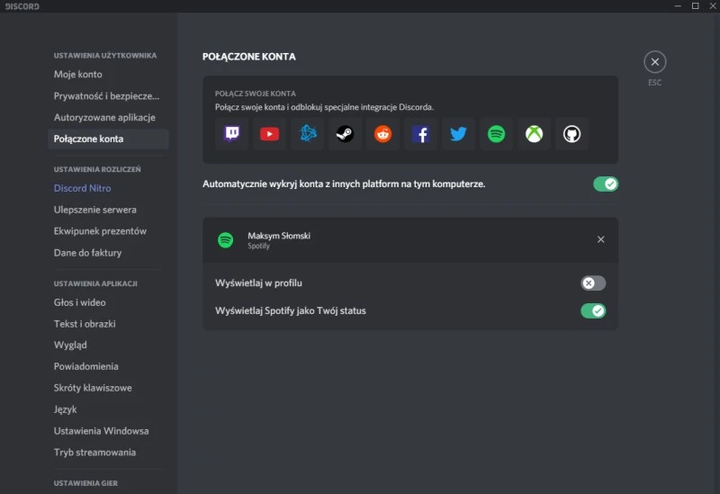Open Ulepszenie serwera settings
The width and height of the screenshot is (720, 494).
pos(108,210)
